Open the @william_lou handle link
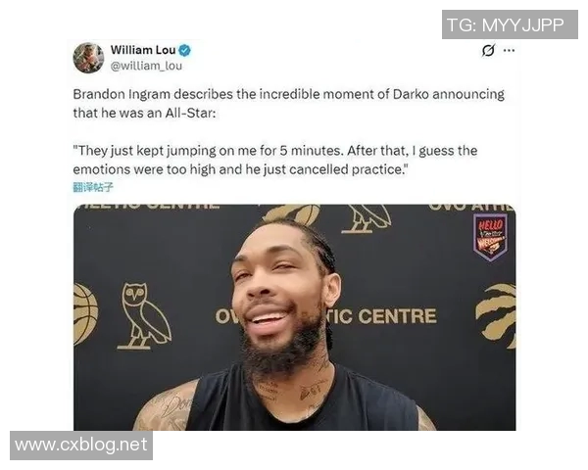Image resolution: width=588 pixels, height=470 pixels. click(x=146, y=66)
